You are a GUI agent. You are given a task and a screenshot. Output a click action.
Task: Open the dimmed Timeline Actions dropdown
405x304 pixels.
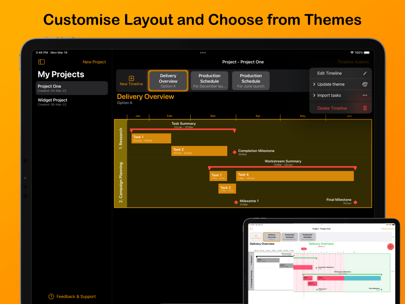pyautogui.click(x=353, y=62)
